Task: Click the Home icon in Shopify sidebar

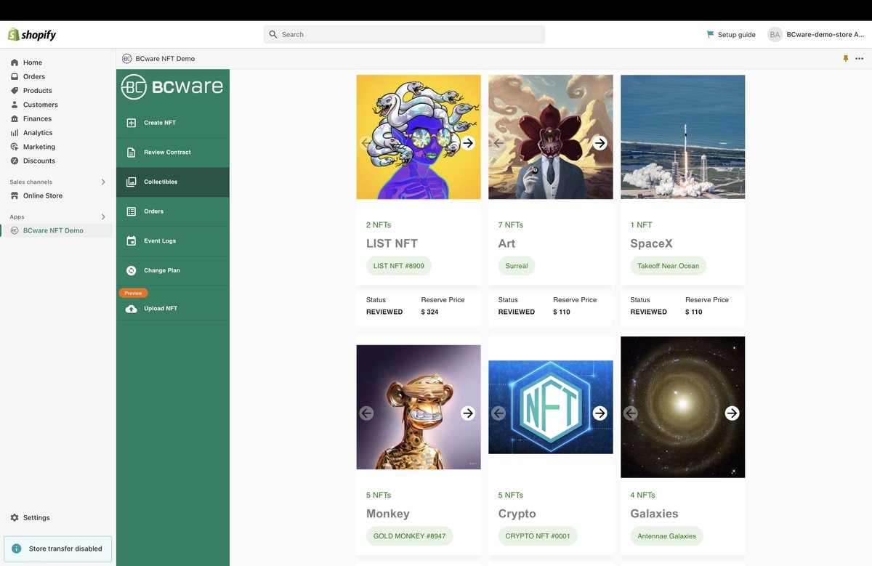Action: [x=15, y=62]
